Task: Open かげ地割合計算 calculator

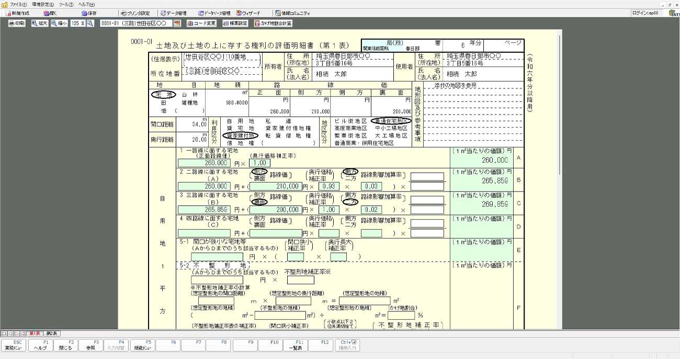Action: (273, 24)
